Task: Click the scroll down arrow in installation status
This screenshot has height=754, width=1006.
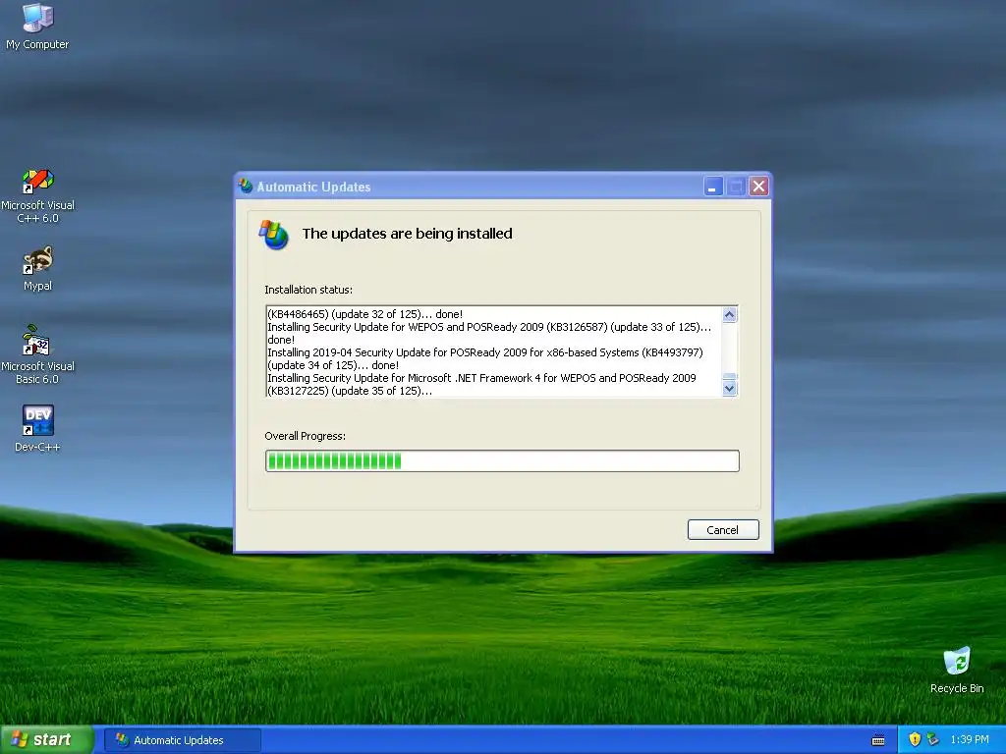Action: click(730, 389)
